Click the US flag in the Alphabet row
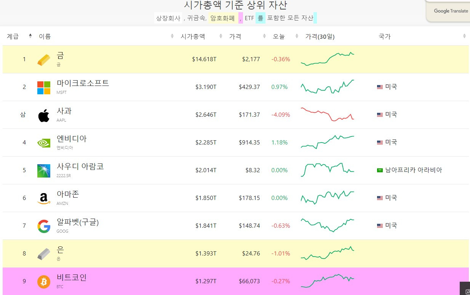Image resolution: width=470 pixels, height=295 pixels. point(380,226)
